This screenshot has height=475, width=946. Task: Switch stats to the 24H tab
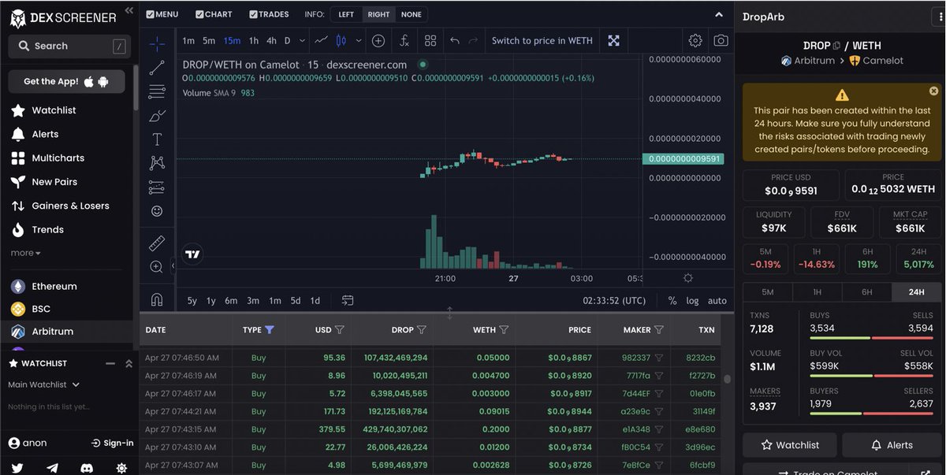[916, 291]
